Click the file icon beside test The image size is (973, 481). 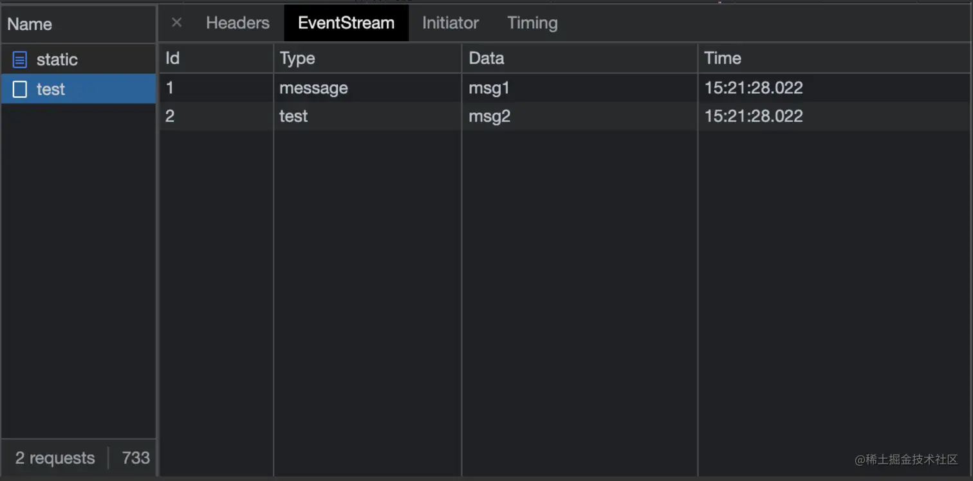point(20,89)
